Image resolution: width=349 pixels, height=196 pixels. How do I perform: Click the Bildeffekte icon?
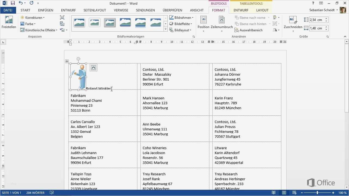click(x=171, y=24)
